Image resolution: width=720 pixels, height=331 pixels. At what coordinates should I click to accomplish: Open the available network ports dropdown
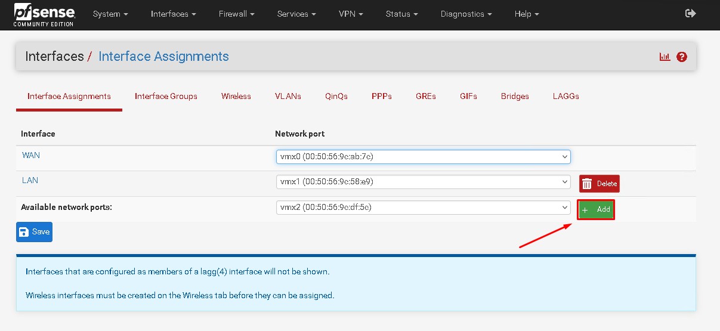(423, 208)
